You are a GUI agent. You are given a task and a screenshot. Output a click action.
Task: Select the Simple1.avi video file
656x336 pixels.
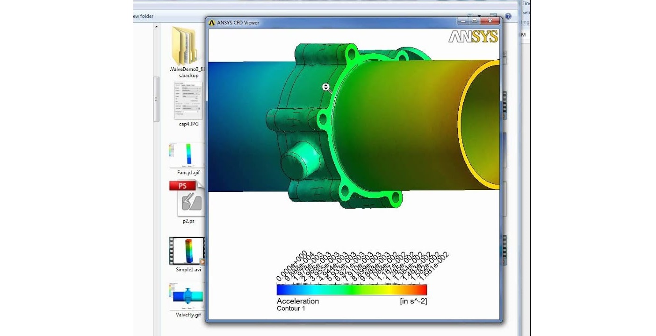tap(187, 251)
